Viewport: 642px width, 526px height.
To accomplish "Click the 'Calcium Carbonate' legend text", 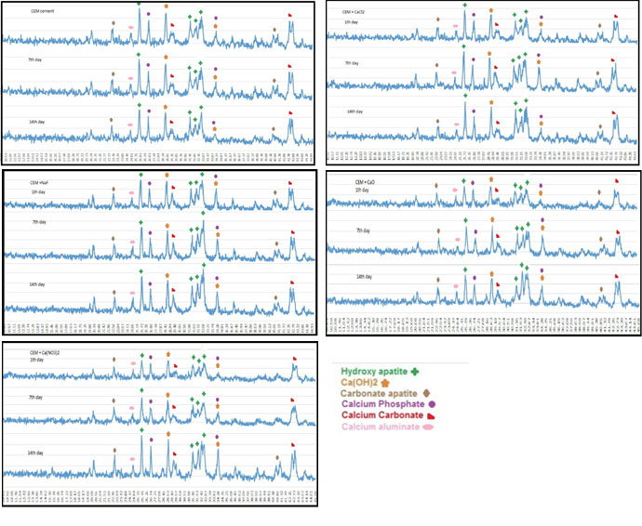I will click(x=383, y=415).
